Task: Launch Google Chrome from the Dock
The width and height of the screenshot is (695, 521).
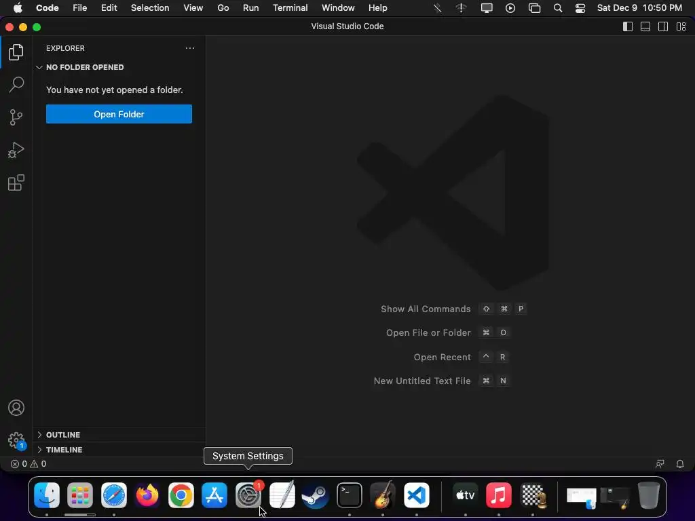Action: coord(181,495)
